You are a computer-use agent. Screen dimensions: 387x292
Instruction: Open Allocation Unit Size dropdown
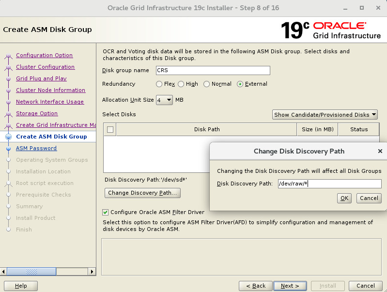click(164, 100)
